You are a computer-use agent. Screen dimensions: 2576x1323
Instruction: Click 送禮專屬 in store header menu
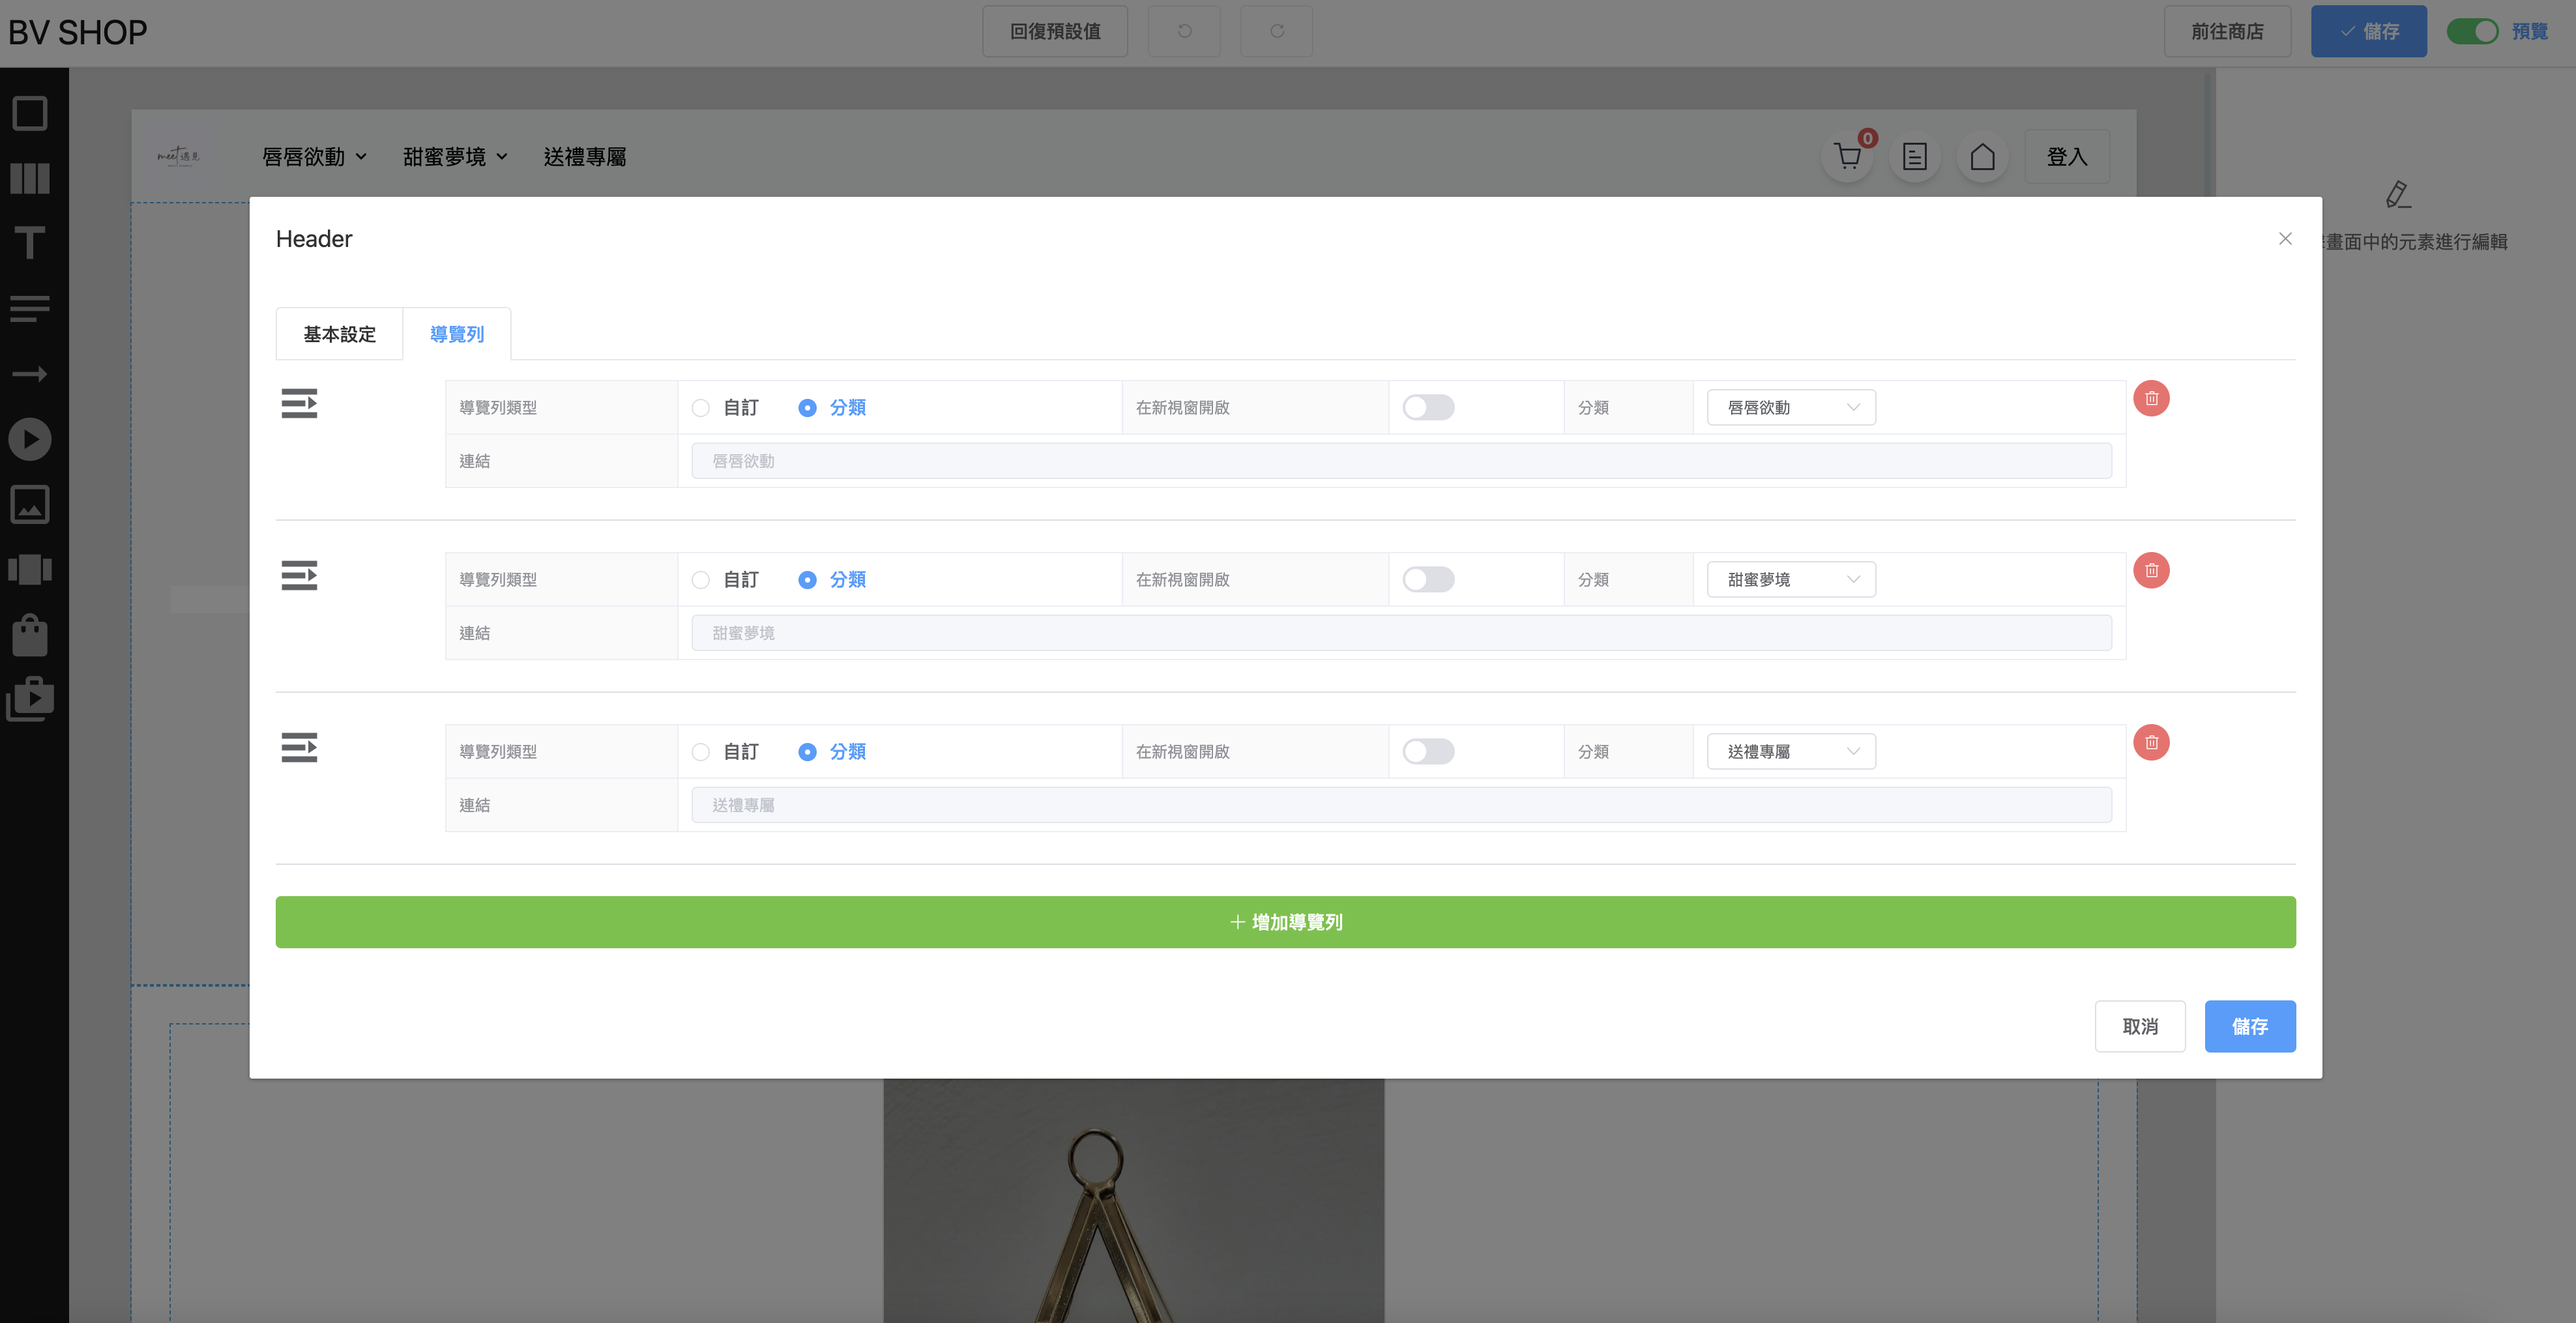click(x=585, y=157)
